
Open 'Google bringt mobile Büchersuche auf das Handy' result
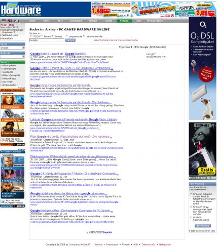point(61,85)
